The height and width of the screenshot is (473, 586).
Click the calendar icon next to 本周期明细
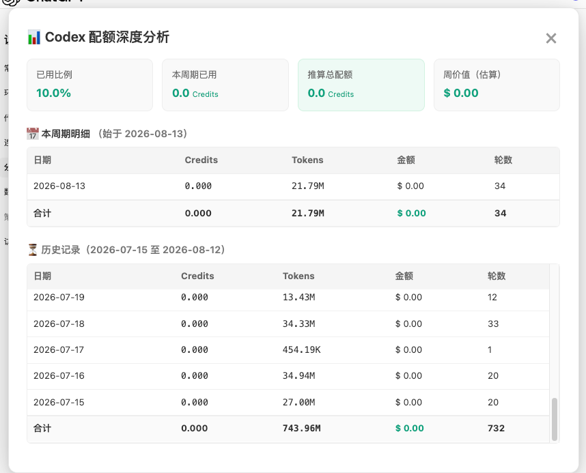click(x=33, y=134)
